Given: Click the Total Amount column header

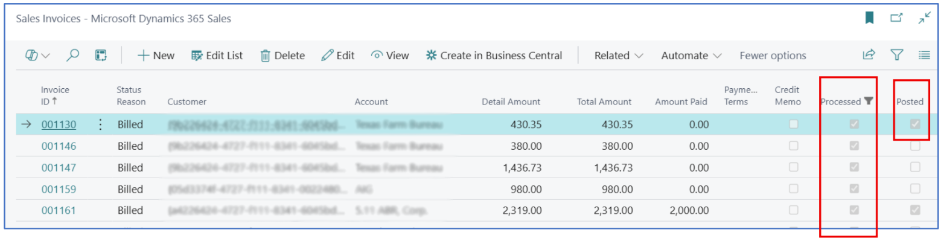Looking at the screenshot, I should 604,101.
